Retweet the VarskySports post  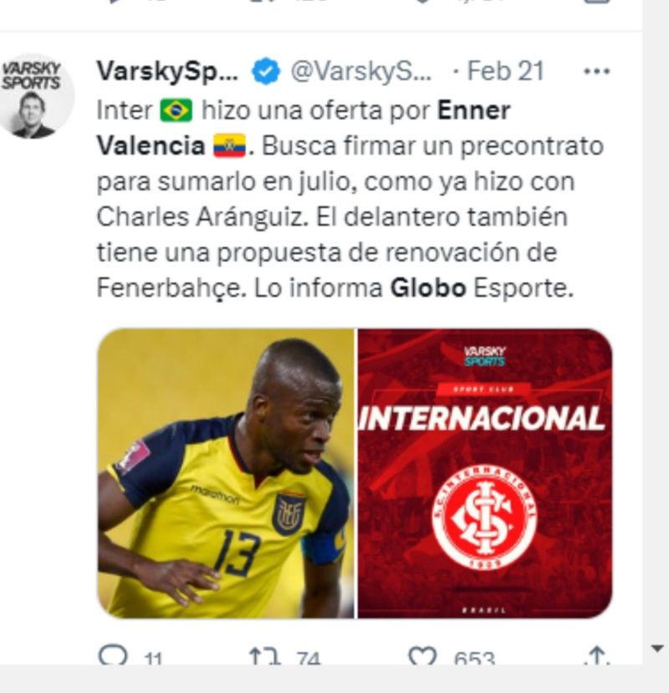[x=265, y=655]
